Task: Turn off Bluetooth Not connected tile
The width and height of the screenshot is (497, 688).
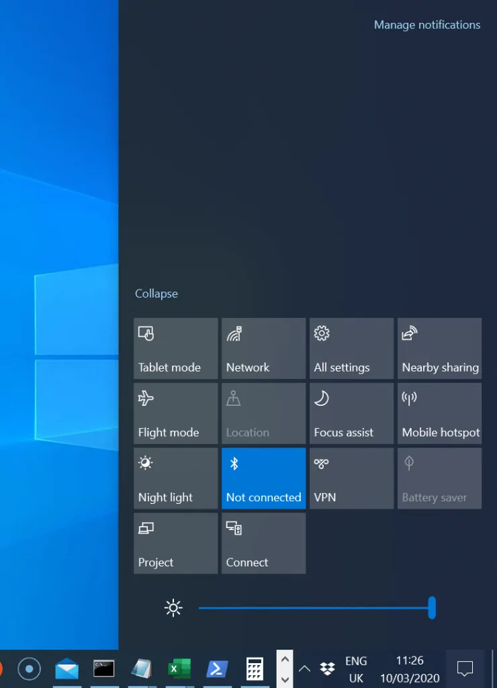Action: click(263, 478)
